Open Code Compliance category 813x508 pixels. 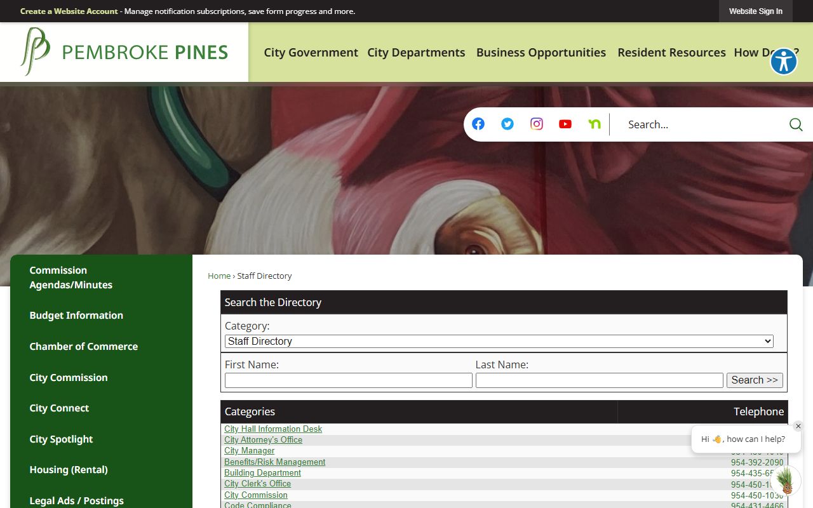coord(258,505)
